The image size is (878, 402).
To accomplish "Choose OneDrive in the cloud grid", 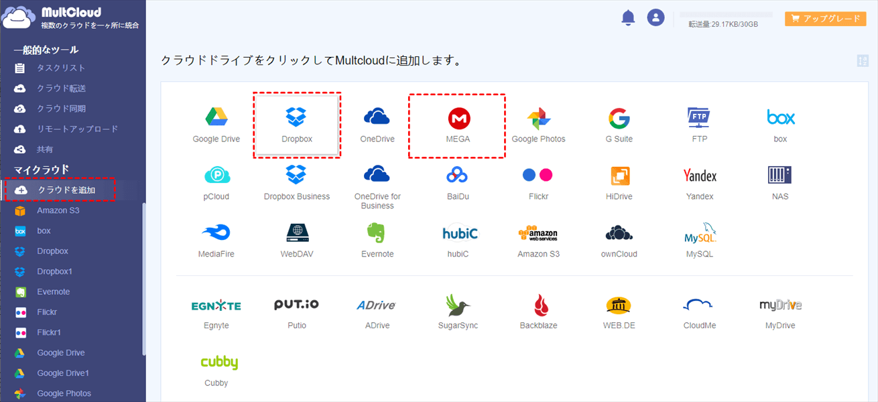I will [x=377, y=125].
